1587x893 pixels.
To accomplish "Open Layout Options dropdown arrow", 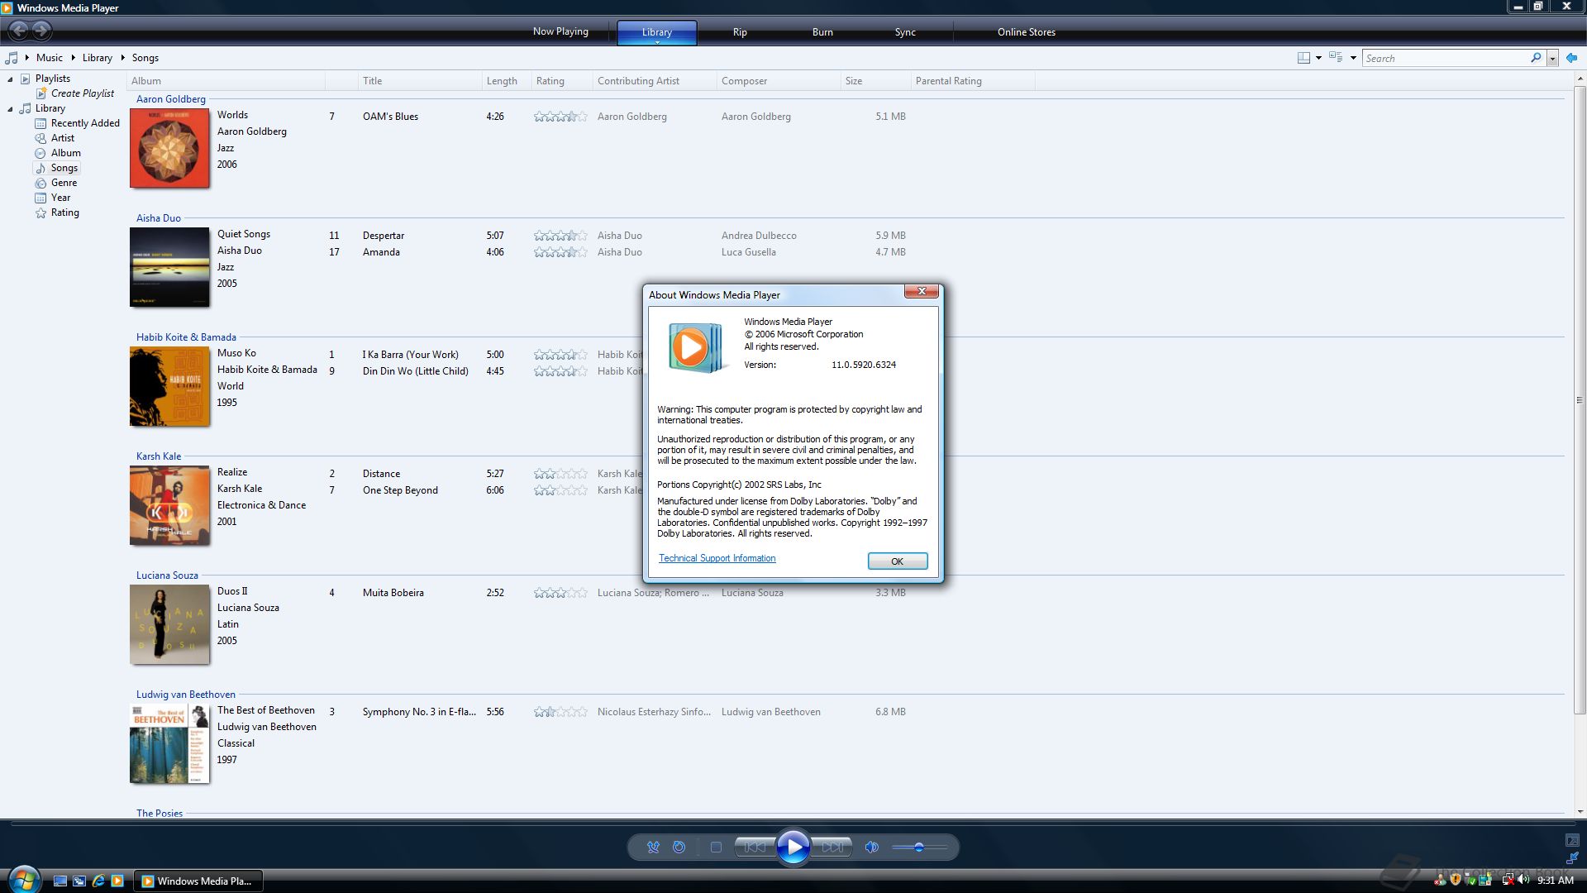I will (1318, 58).
